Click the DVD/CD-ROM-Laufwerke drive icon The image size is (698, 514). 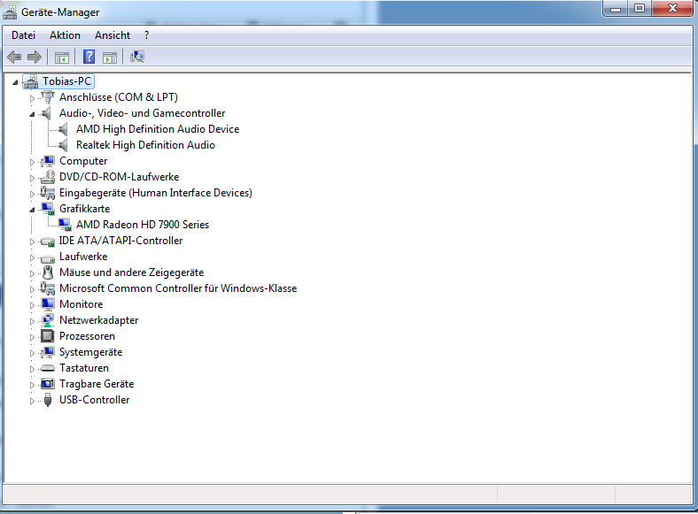(x=48, y=177)
